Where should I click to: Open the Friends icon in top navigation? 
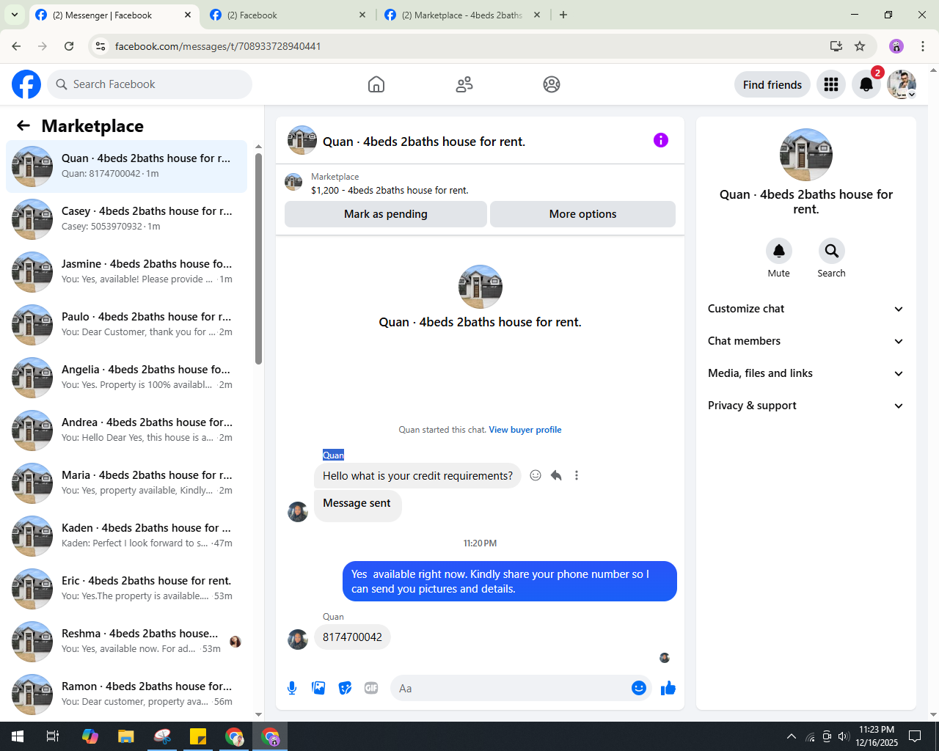click(464, 84)
